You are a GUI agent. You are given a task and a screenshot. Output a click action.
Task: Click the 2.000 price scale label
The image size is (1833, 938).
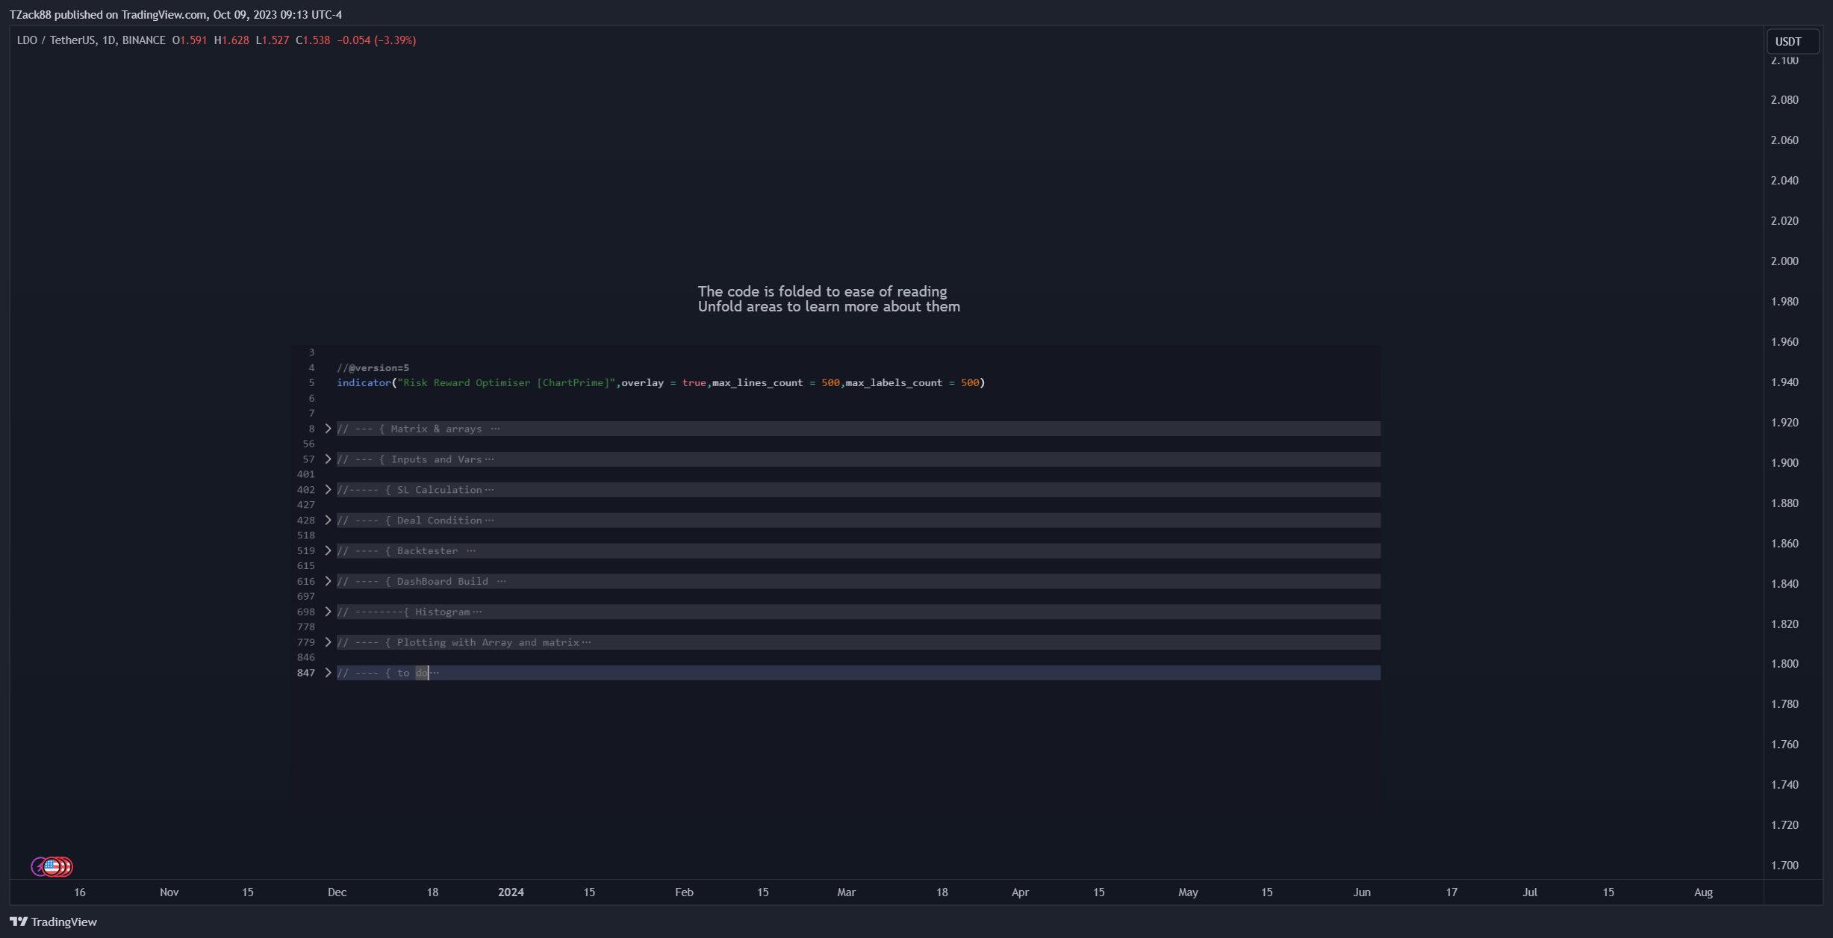(x=1784, y=261)
